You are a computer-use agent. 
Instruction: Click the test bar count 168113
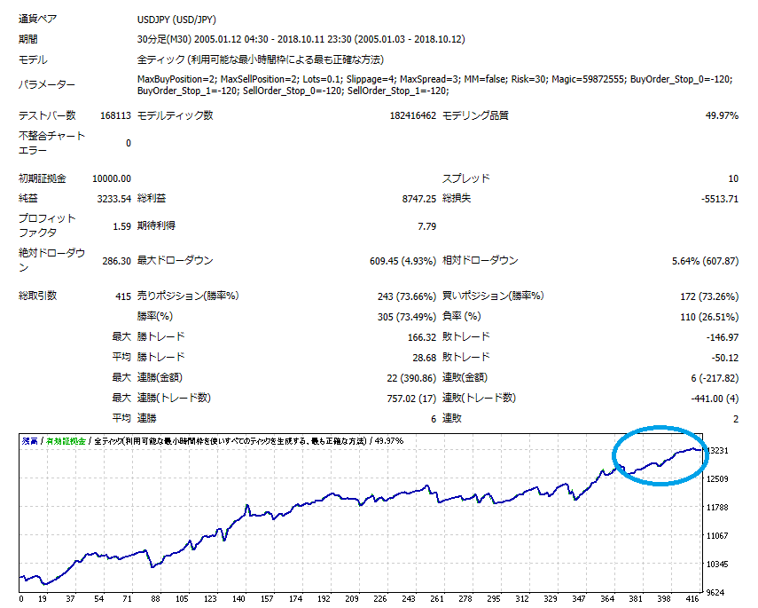[x=115, y=115]
